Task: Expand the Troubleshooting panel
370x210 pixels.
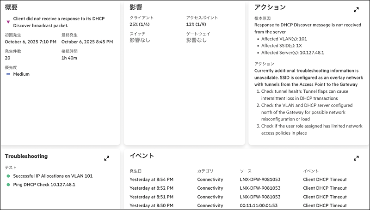Action: (106, 158)
